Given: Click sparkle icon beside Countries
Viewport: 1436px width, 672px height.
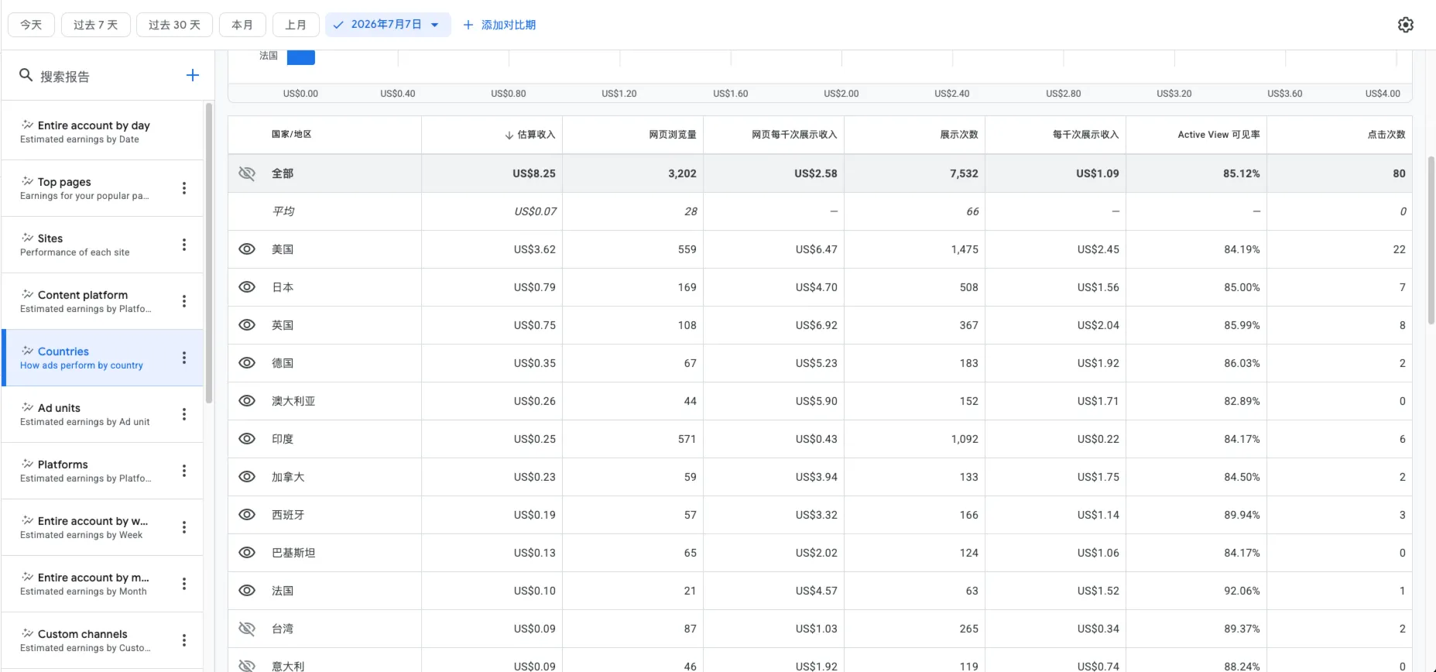Looking at the screenshot, I should [28, 351].
